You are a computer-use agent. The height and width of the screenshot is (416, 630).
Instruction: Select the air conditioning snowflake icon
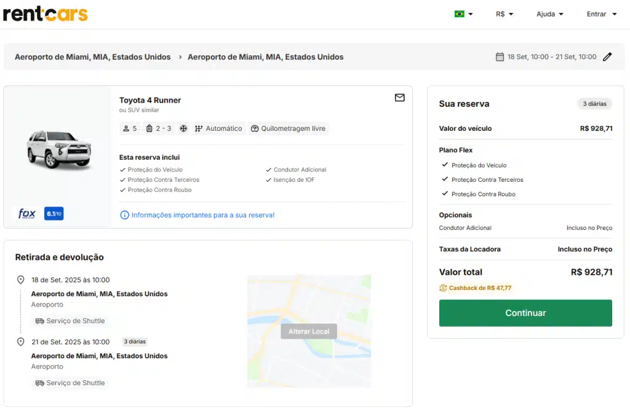tap(183, 128)
